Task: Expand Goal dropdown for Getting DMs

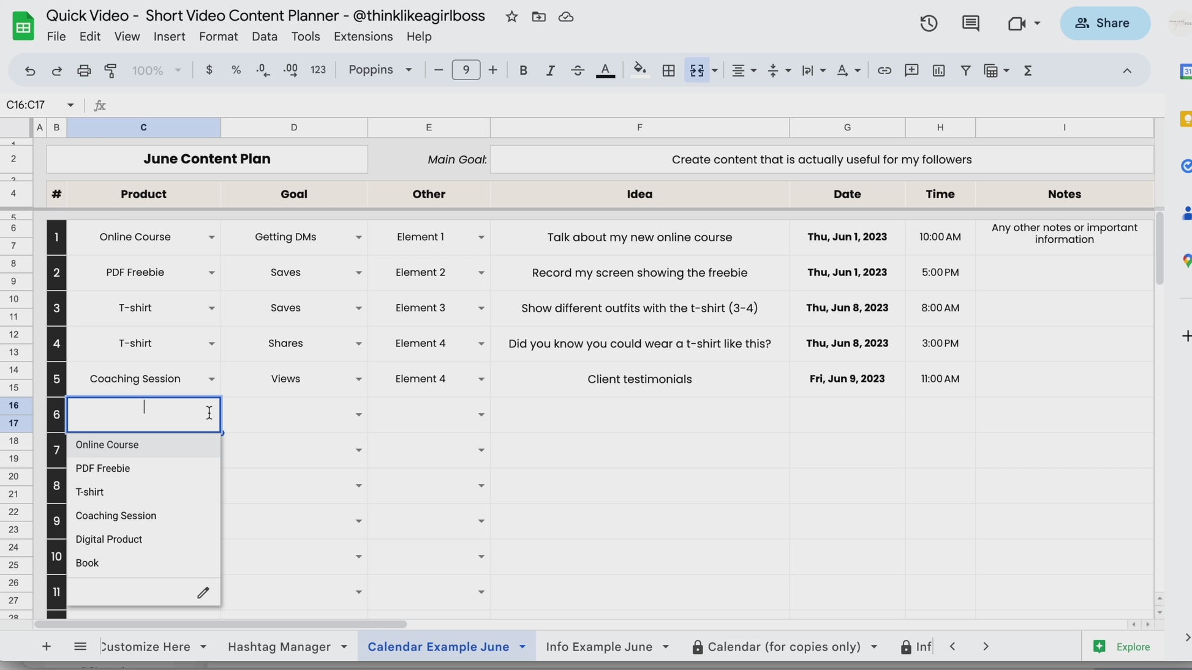Action: click(358, 237)
